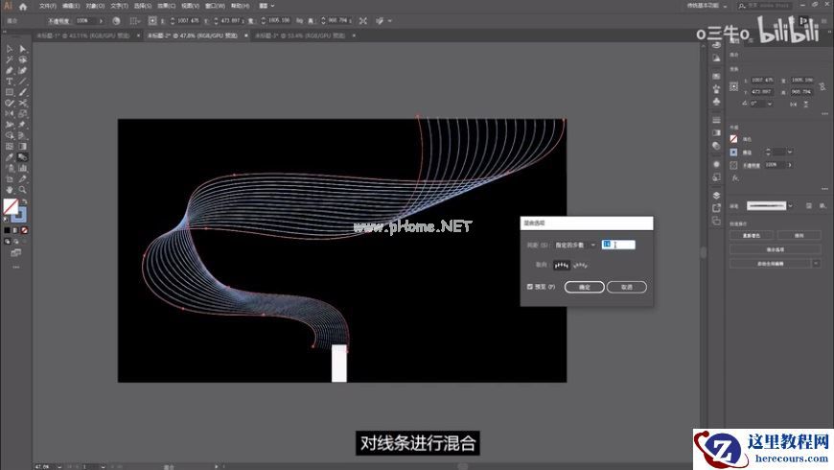
Task: Toggle the Preview checkbox in Blend Options
Action: (530, 287)
